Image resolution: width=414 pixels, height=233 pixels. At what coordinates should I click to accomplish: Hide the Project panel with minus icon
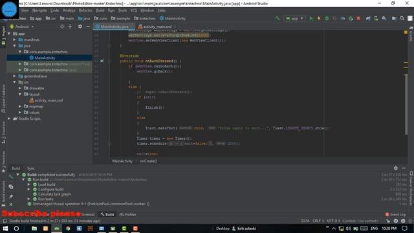(x=88, y=27)
